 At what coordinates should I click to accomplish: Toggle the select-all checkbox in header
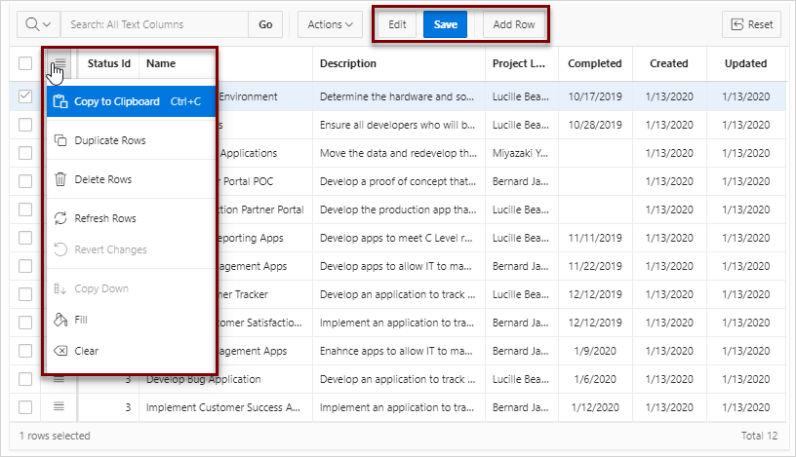[x=25, y=63]
